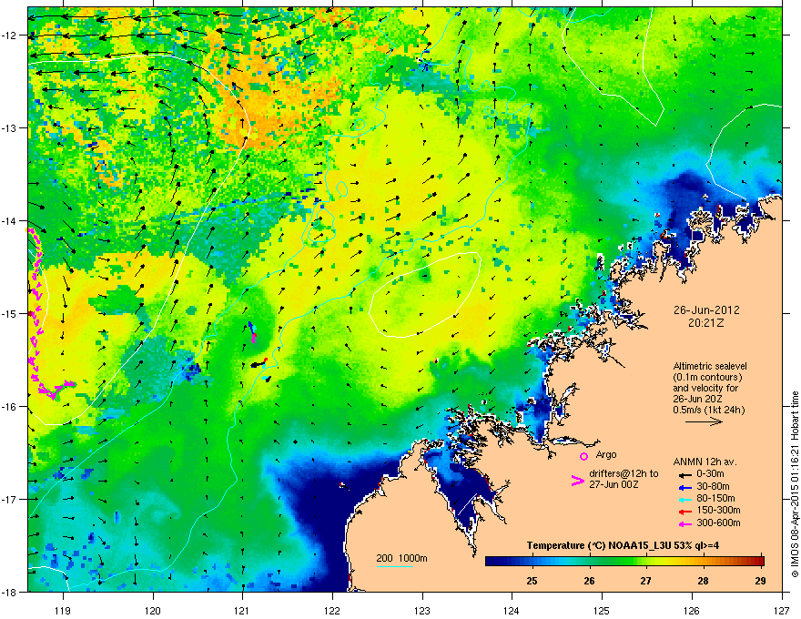This screenshot has height=619, width=801.
Task: Click the blue 30-80m arrow symbol
Action: click(684, 487)
